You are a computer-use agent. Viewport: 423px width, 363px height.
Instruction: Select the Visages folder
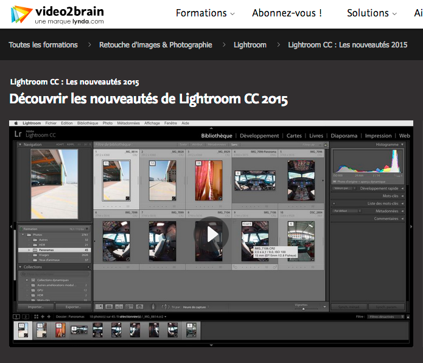55,255
